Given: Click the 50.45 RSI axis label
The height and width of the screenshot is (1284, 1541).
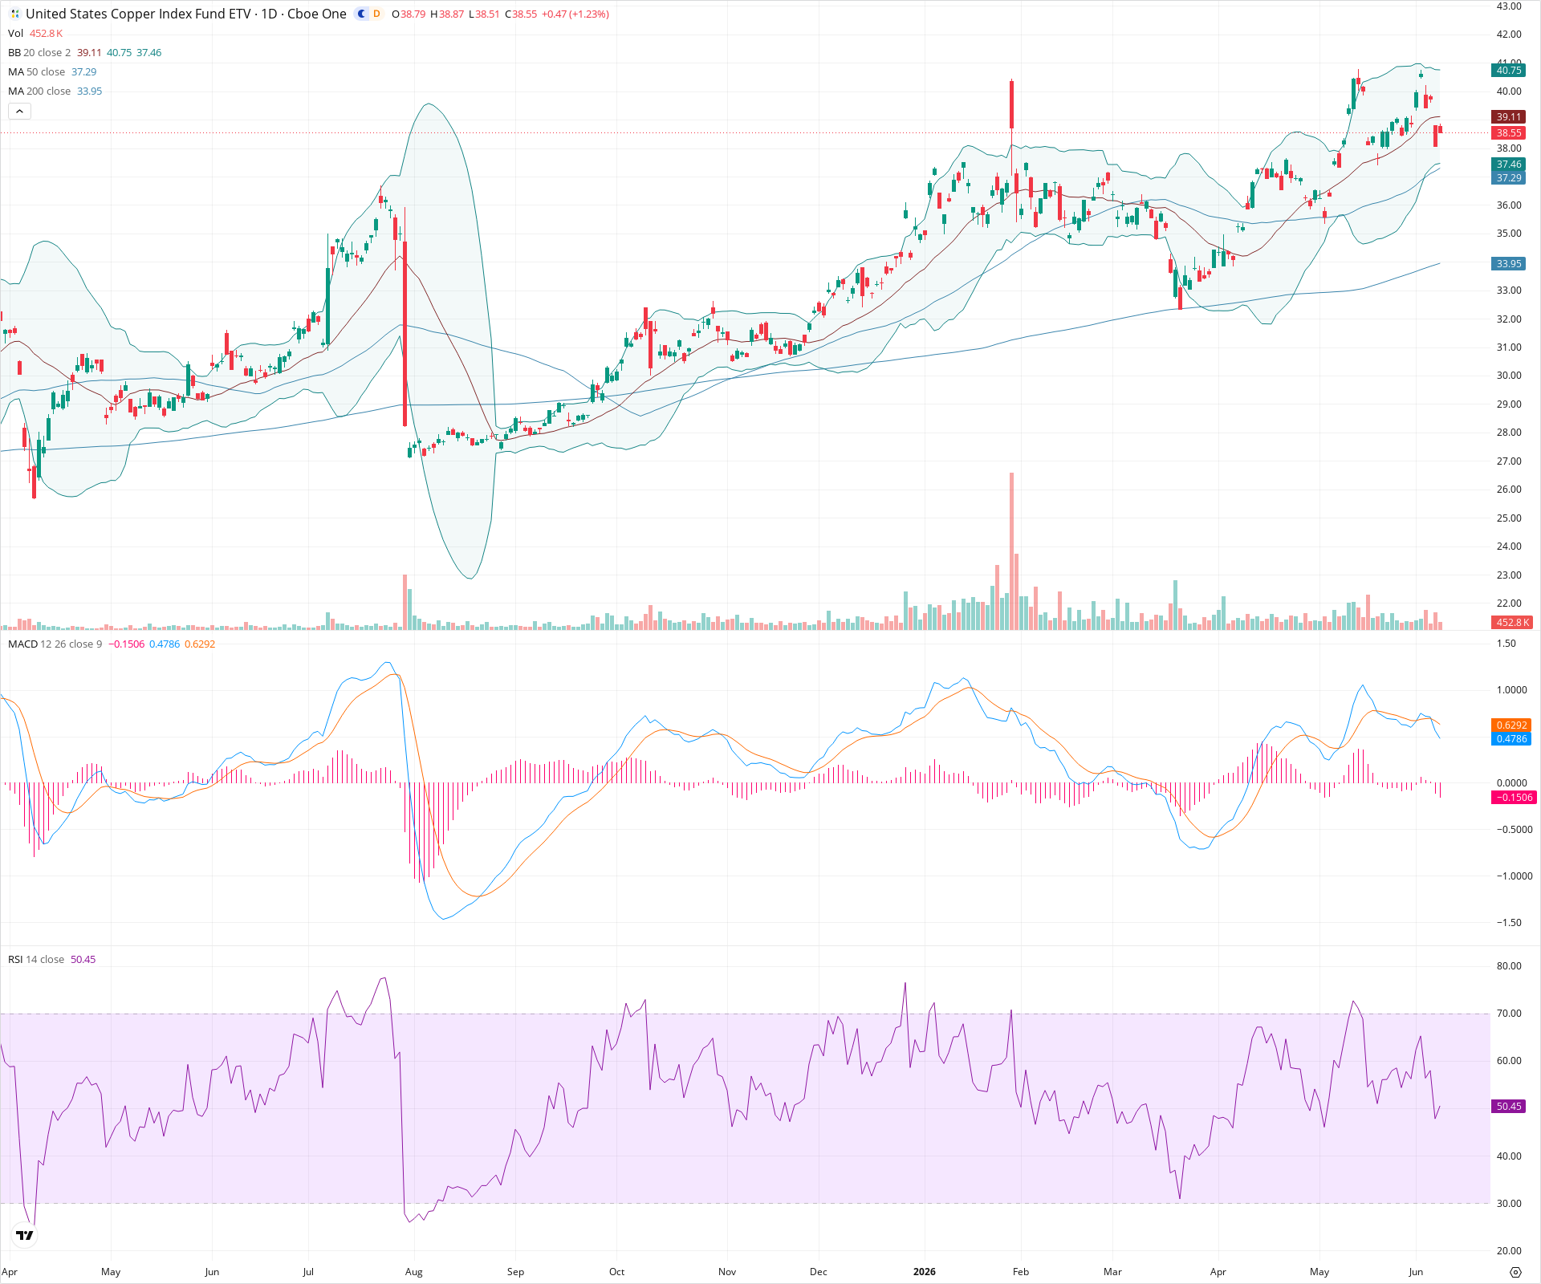Looking at the screenshot, I should (1509, 1106).
